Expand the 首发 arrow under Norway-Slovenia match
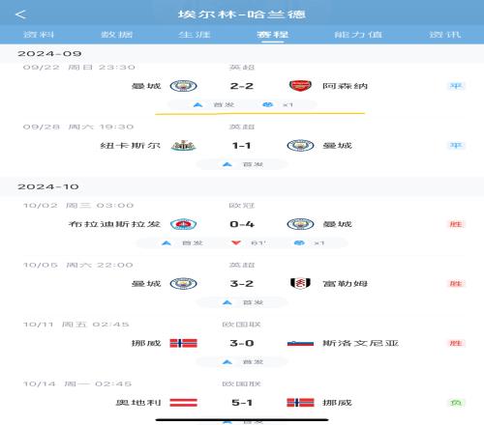This screenshot has height=425, width=484. tap(227, 362)
